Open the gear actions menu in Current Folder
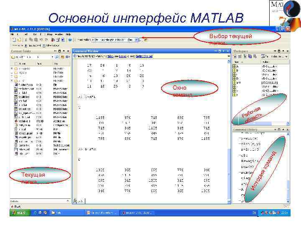 [x=67, y=57]
